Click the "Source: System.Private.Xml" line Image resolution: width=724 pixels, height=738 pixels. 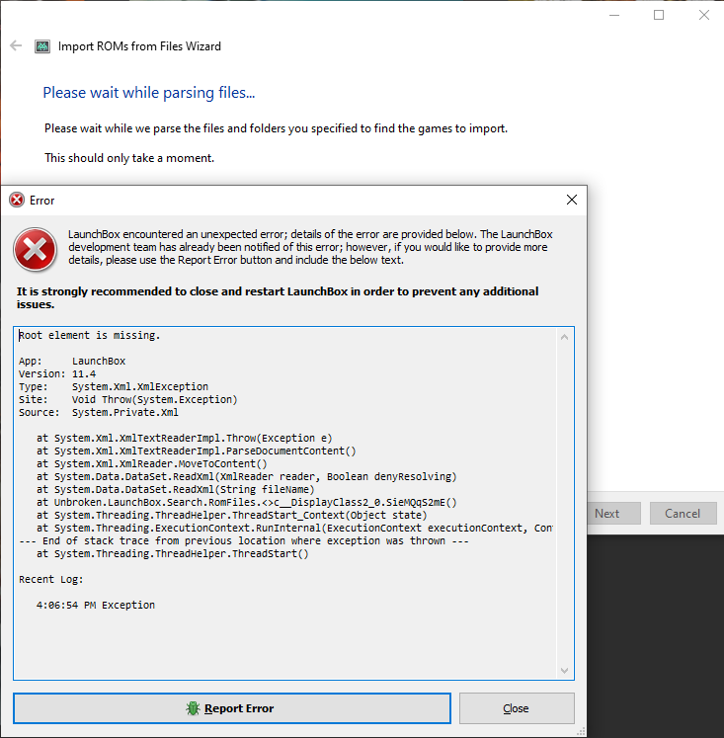(x=99, y=412)
